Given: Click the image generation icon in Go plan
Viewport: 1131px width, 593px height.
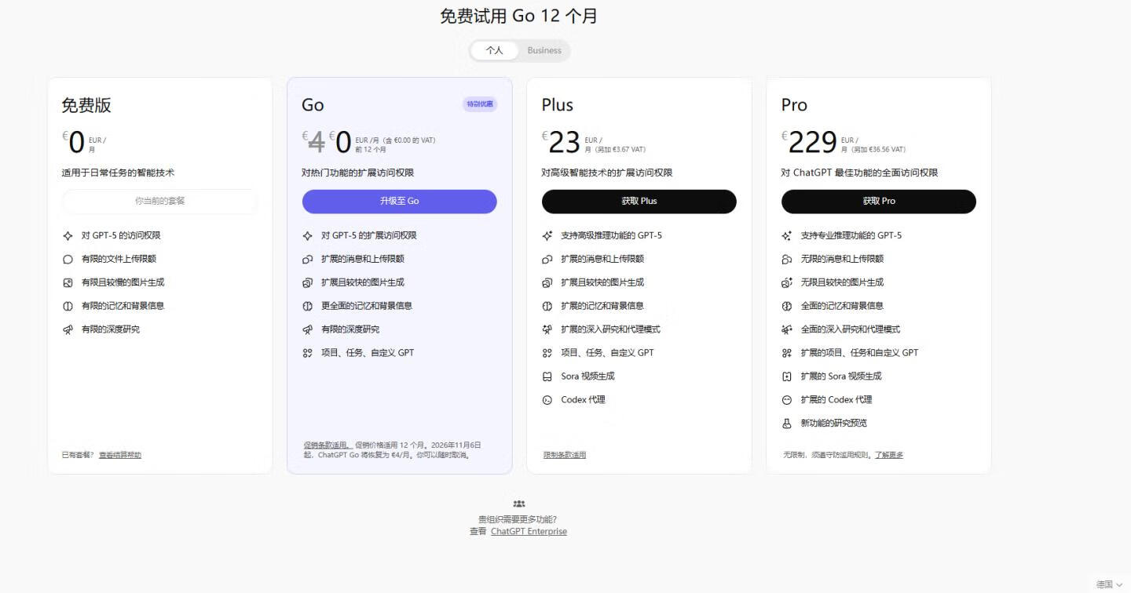Looking at the screenshot, I should [x=308, y=282].
